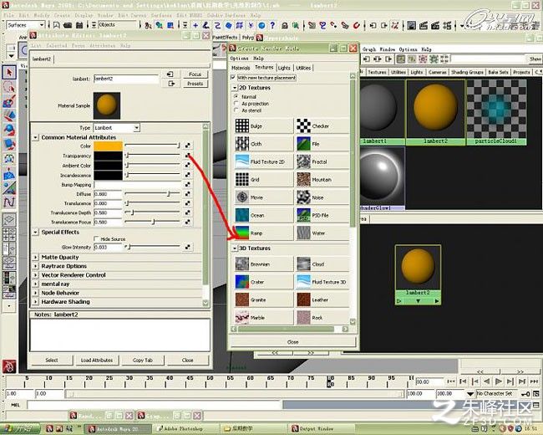Expand the Matte Opacity section

[x=35, y=258]
